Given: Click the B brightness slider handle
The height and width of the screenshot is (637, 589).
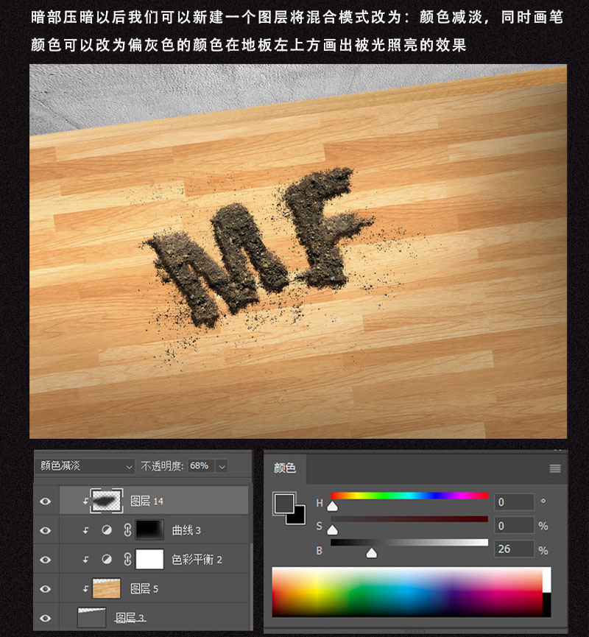Looking at the screenshot, I should click(x=372, y=552).
